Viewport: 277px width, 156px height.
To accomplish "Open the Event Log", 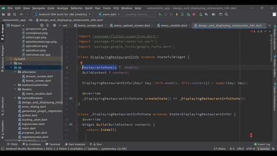I will coord(262,144).
